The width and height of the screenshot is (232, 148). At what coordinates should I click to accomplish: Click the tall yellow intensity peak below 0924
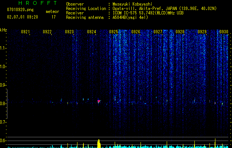(x=99, y=144)
